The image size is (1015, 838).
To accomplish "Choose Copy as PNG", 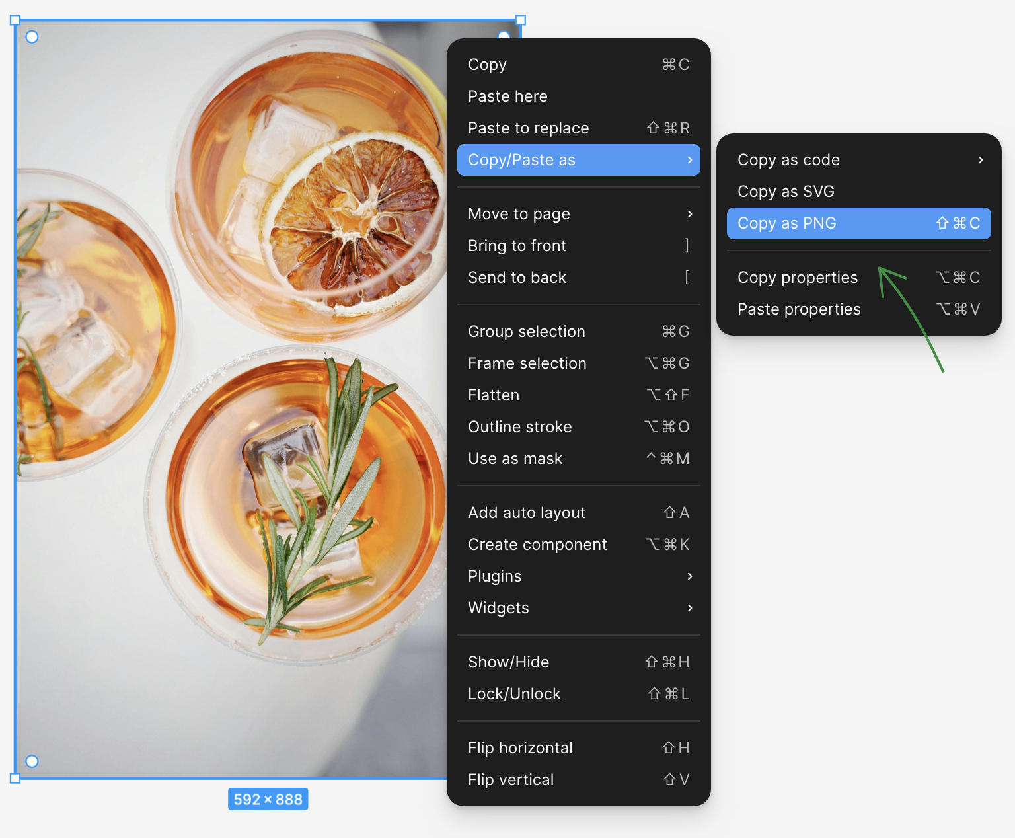I will coord(858,223).
